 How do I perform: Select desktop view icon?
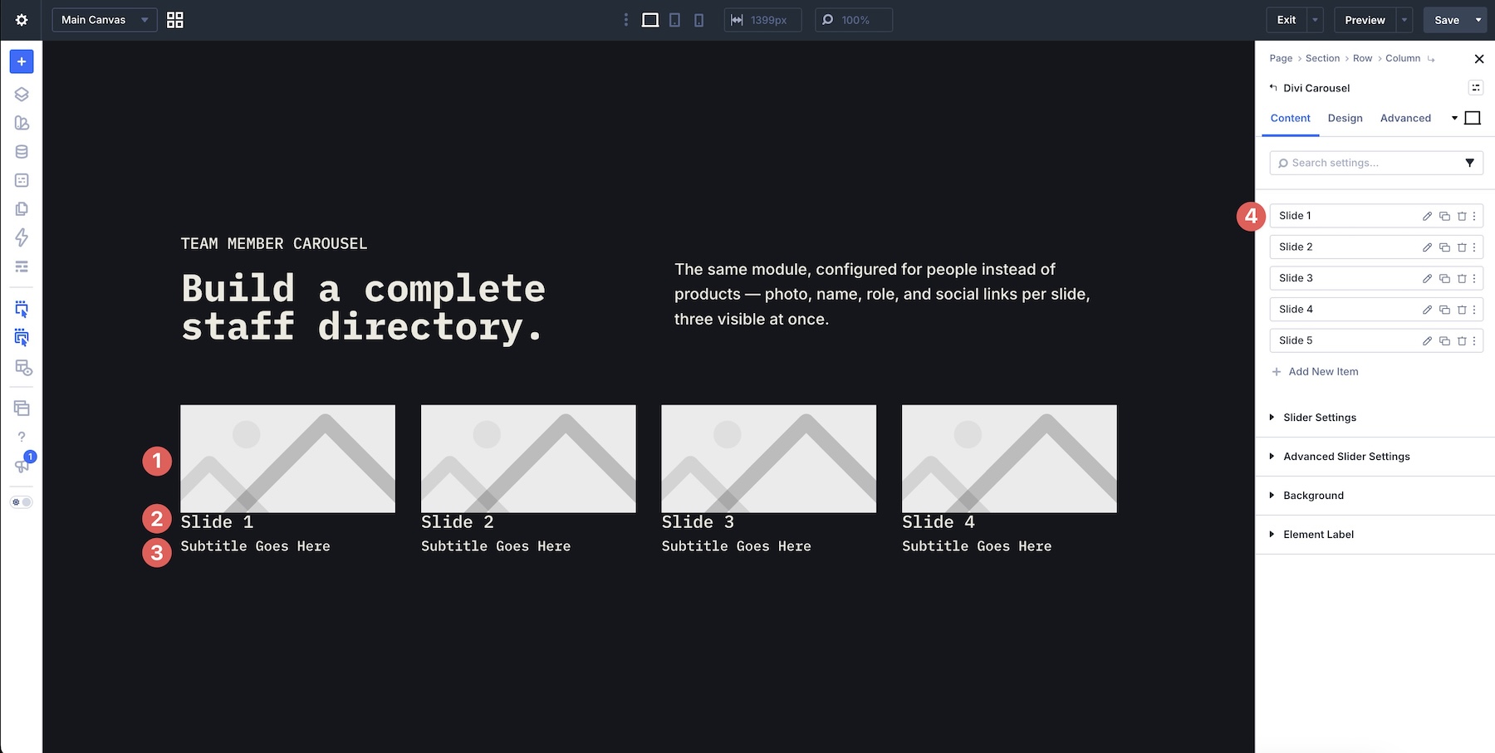pyautogui.click(x=650, y=20)
